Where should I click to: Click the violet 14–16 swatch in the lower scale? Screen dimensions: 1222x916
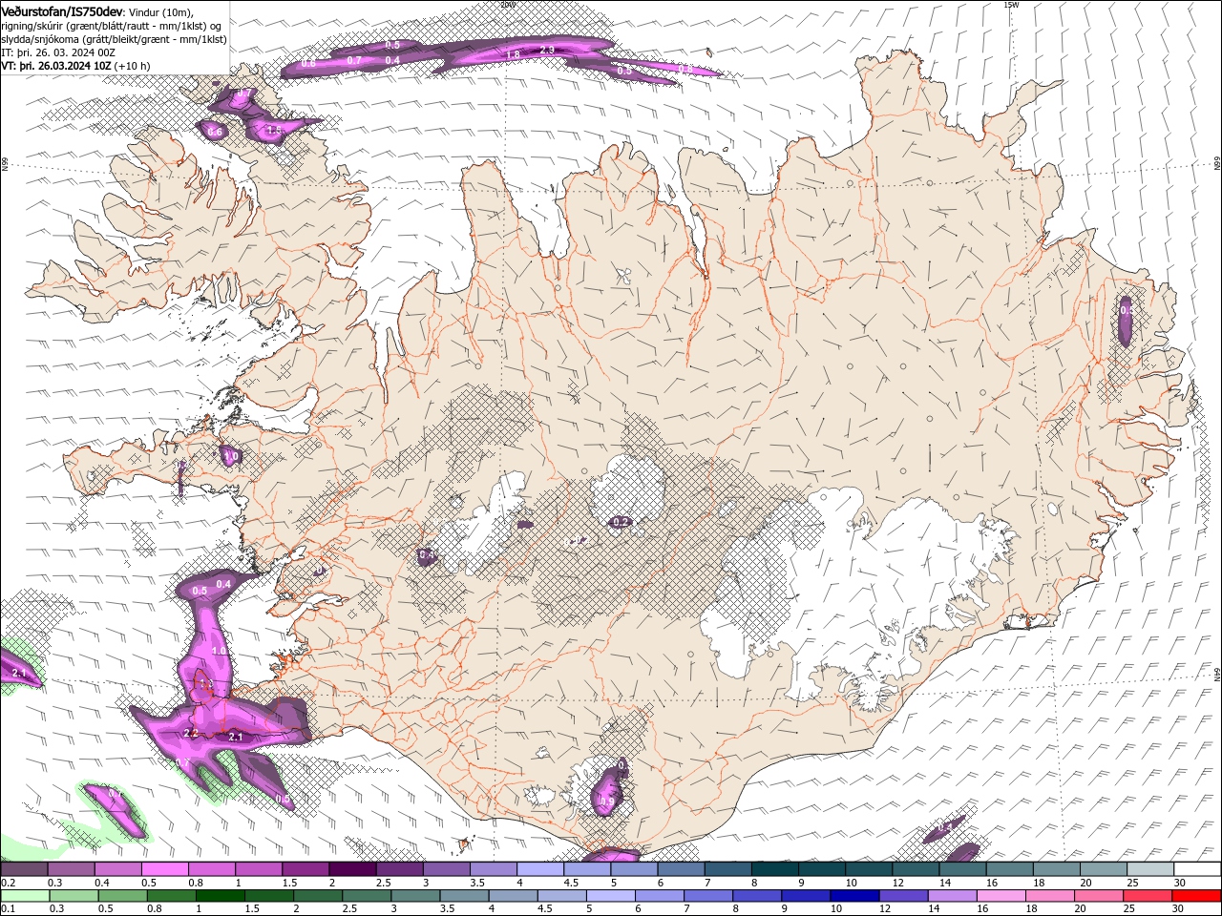click(x=951, y=896)
